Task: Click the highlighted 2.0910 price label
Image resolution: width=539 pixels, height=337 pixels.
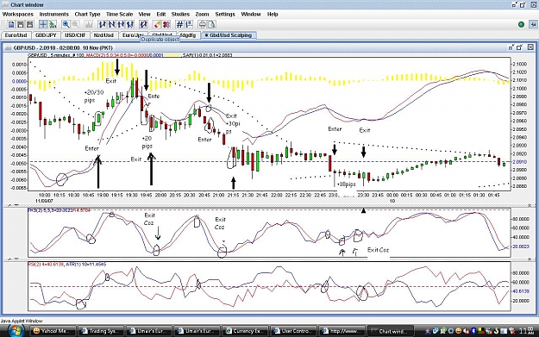Action: (x=519, y=162)
